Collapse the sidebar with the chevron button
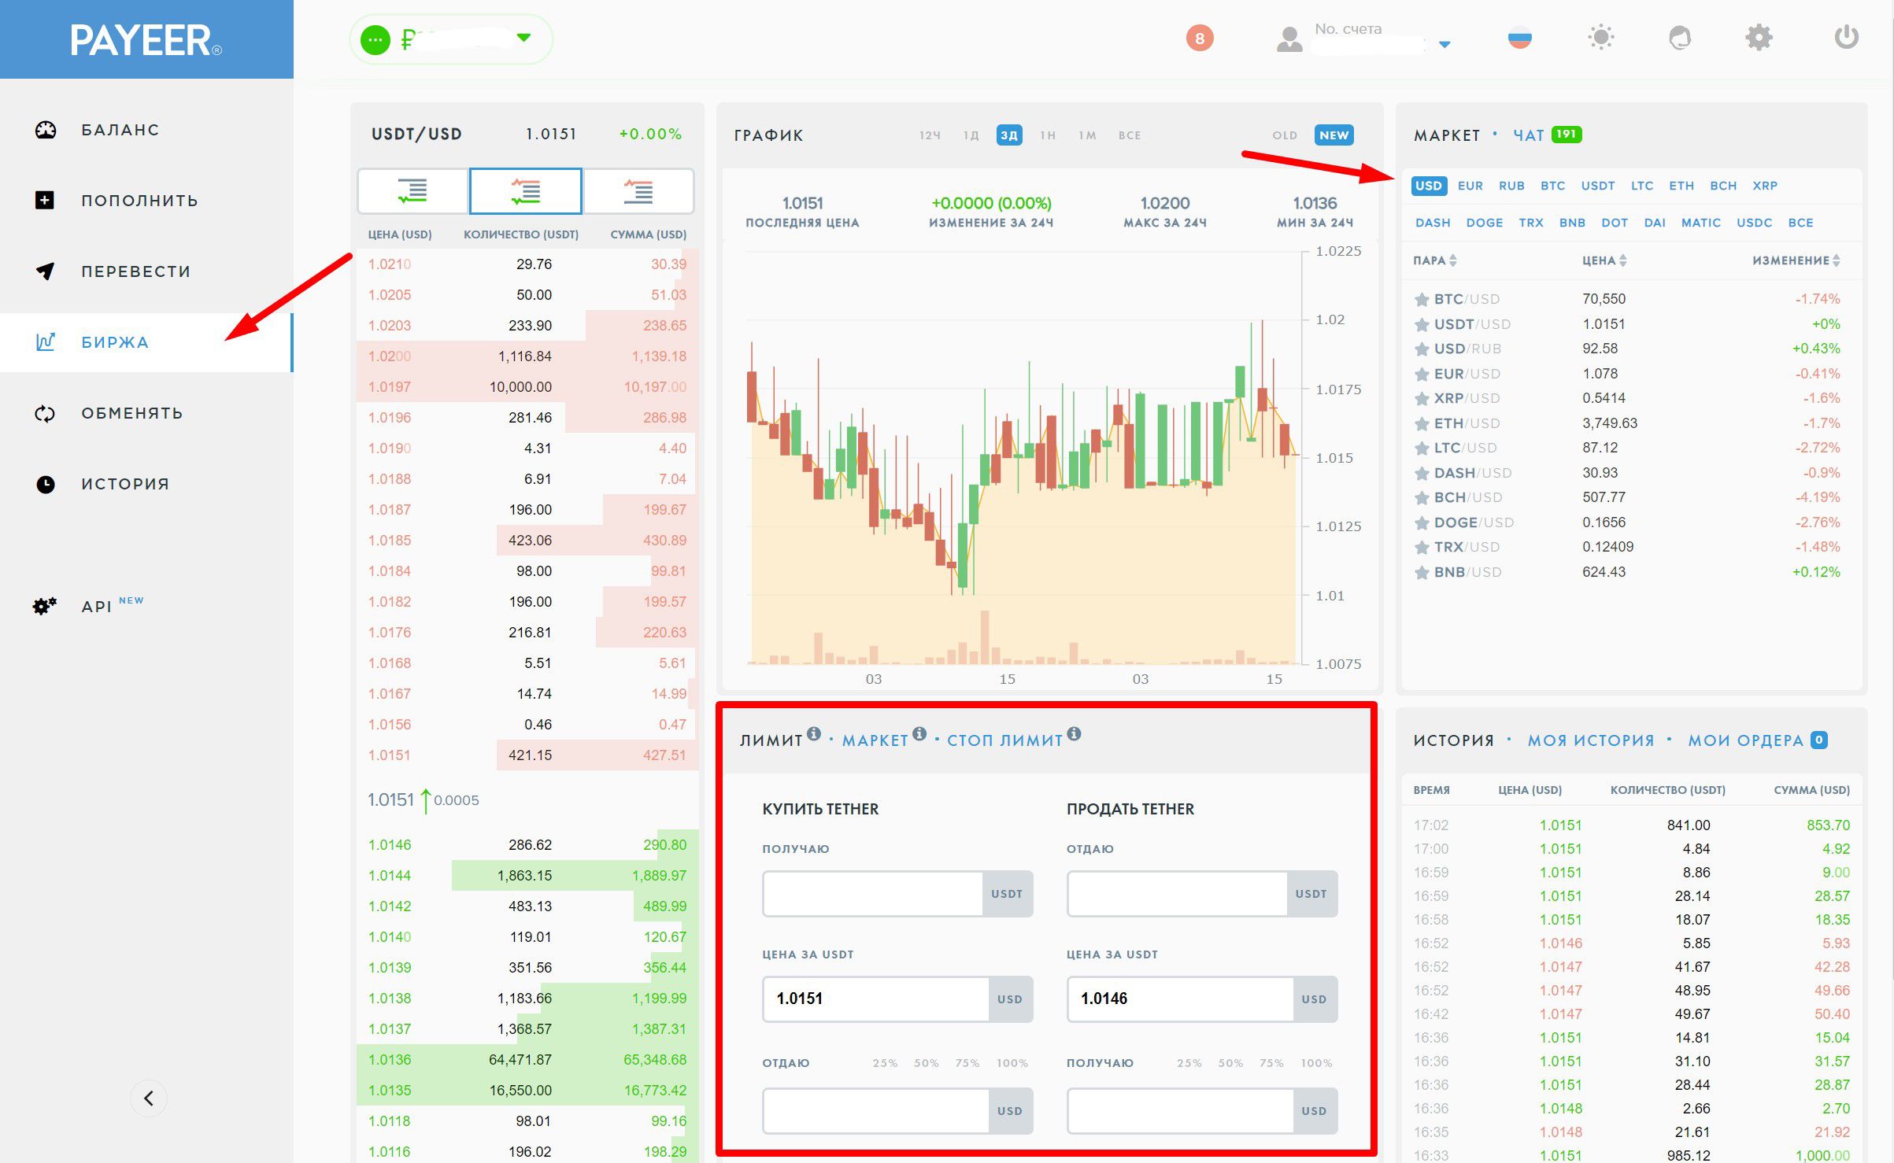Screen dimensions: 1894x1163 (x=149, y=1098)
